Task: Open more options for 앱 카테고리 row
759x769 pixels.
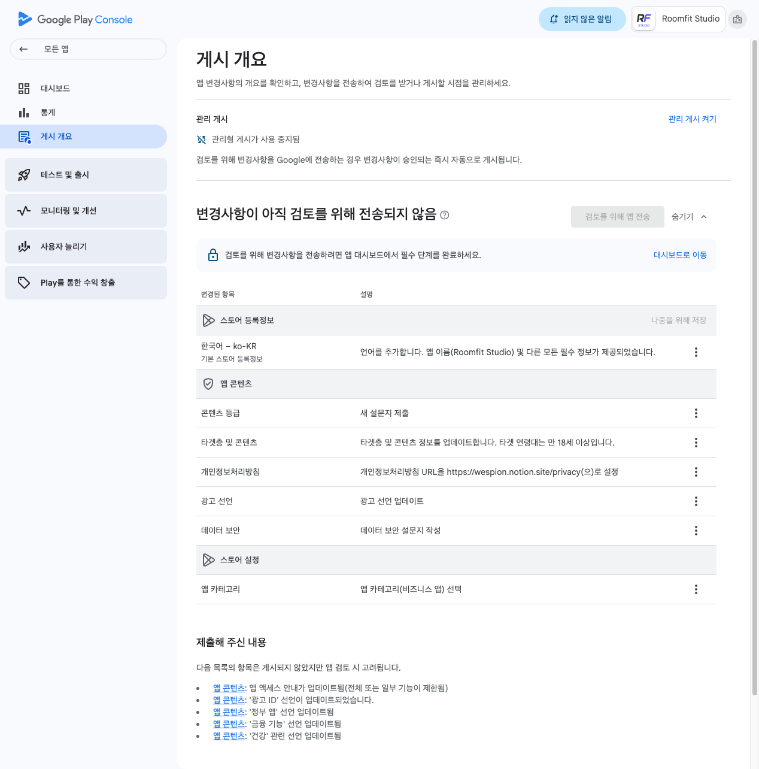Action: (696, 589)
